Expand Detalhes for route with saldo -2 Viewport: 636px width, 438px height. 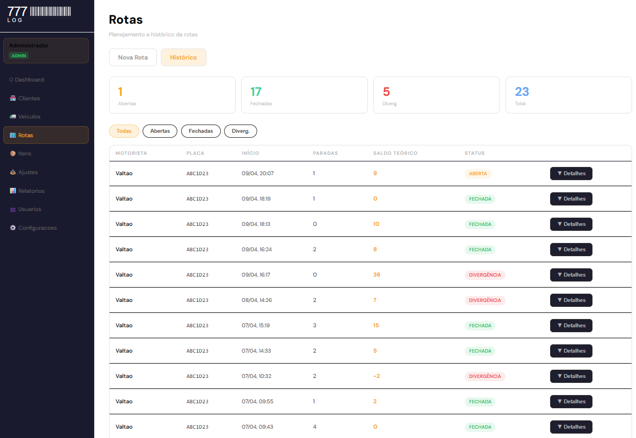570,376
